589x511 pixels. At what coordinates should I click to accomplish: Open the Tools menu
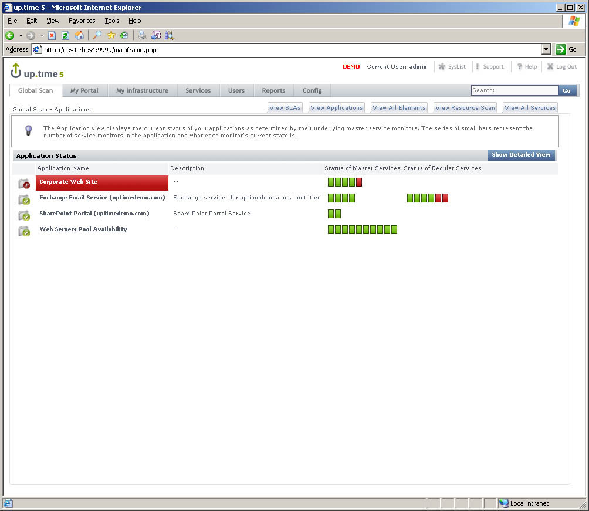[112, 21]
